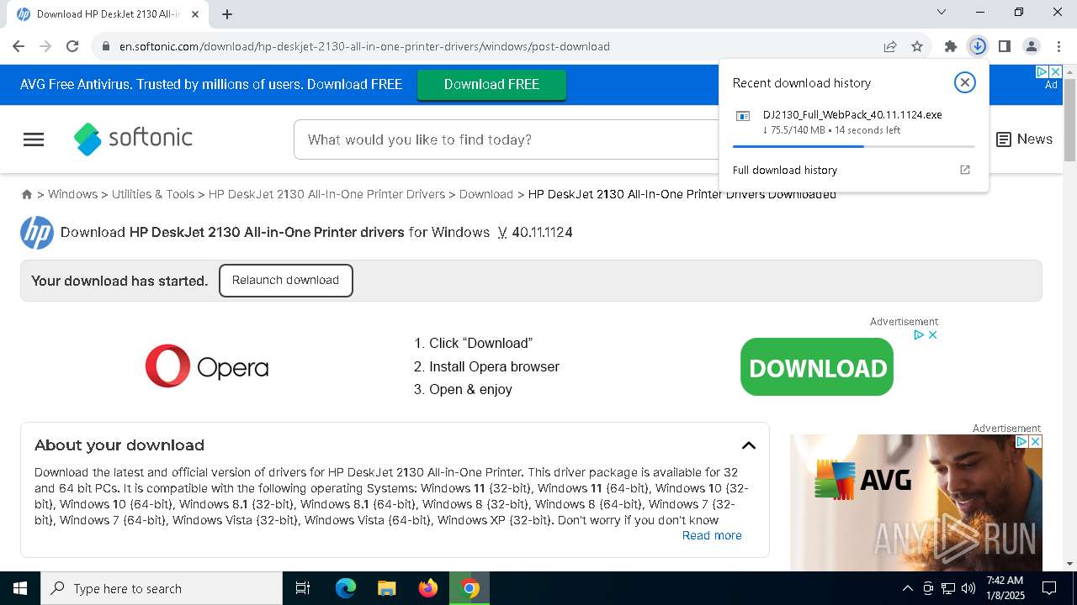The width and height of the screenshot is (1077, 605).
Task: Bookmark this page with the star icon
Action: (917, 46)
